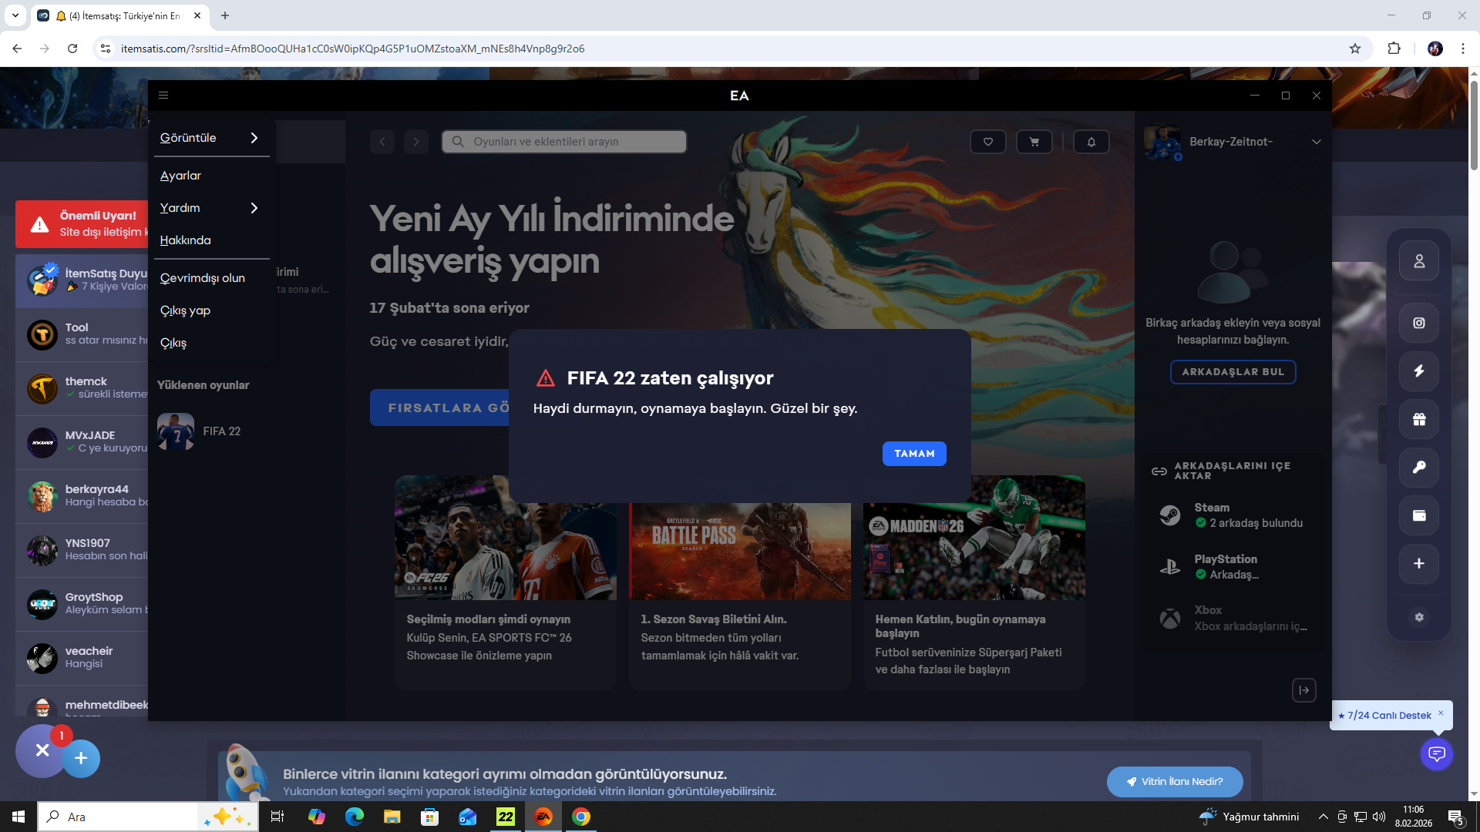
Task: Click the EA game search field
Action: coord(564,142)
